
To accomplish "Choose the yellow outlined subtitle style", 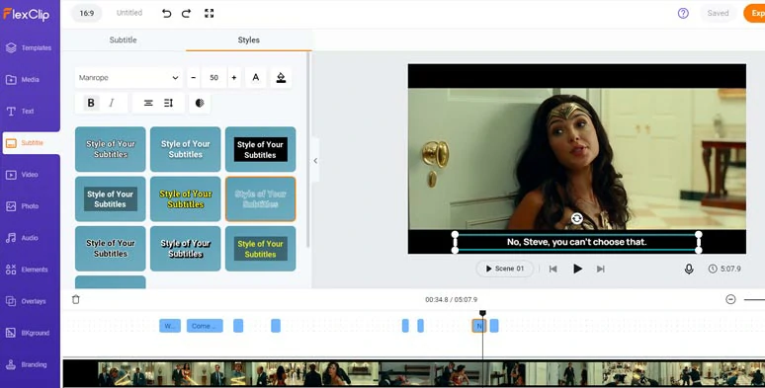I will [x=186, y=198].
